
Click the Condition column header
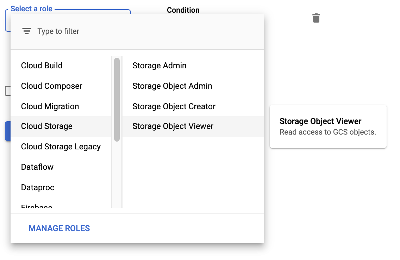[x=183, y=10]
